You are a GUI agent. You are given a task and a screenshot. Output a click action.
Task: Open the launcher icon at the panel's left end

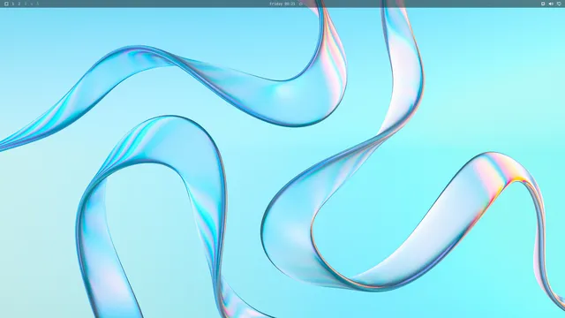point(6,4)
